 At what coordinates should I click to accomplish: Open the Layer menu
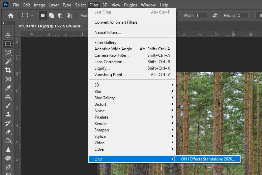coord(54,5)
